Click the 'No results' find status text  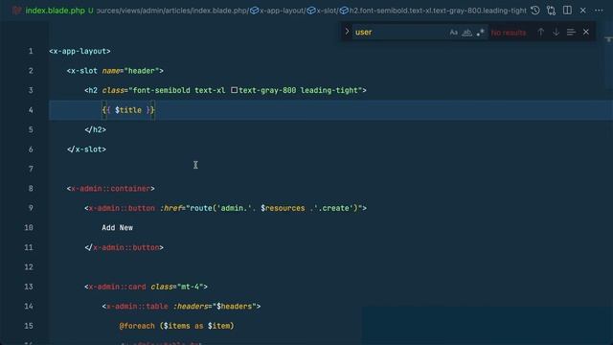(x=509, y=33)
